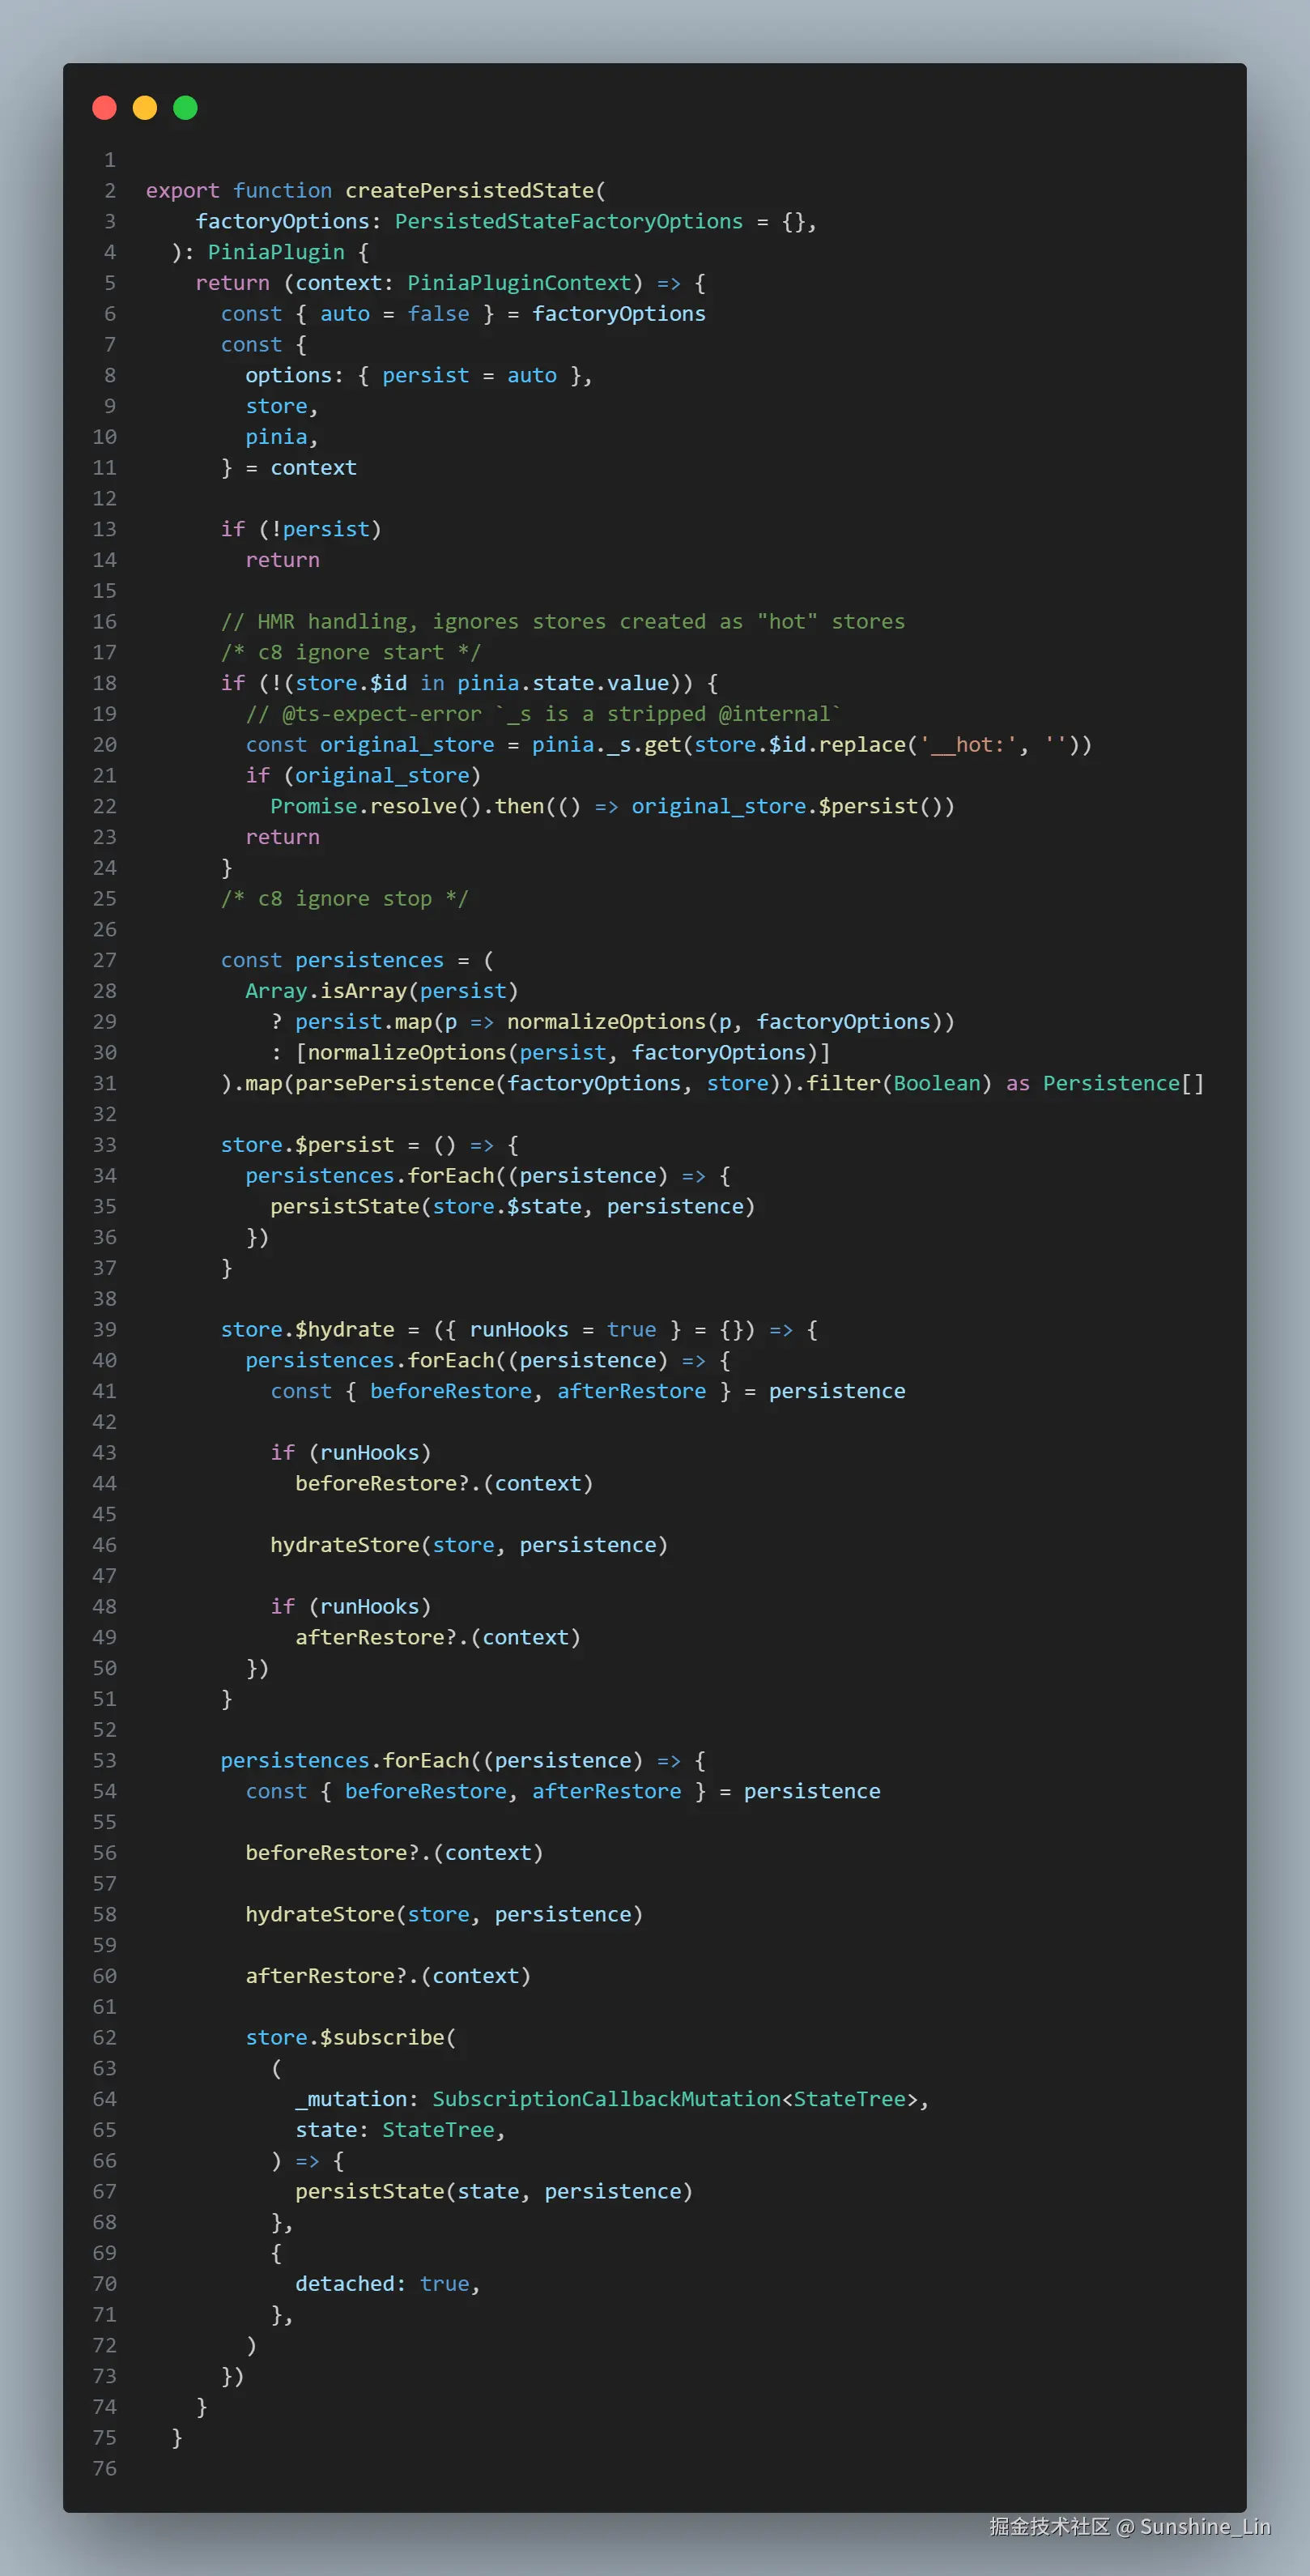Viewport: 1310px width, 2576px height.
Task: Click 'persistState(state, persistence)' on line 67
Action: coord(495,2192)
